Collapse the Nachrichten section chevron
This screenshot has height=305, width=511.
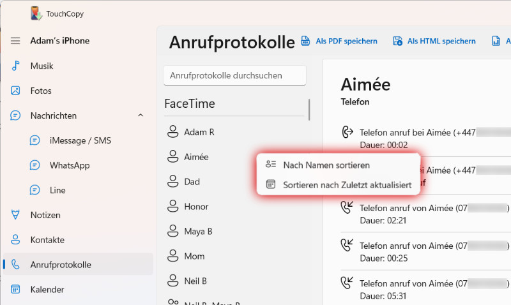tap(141, 115)
